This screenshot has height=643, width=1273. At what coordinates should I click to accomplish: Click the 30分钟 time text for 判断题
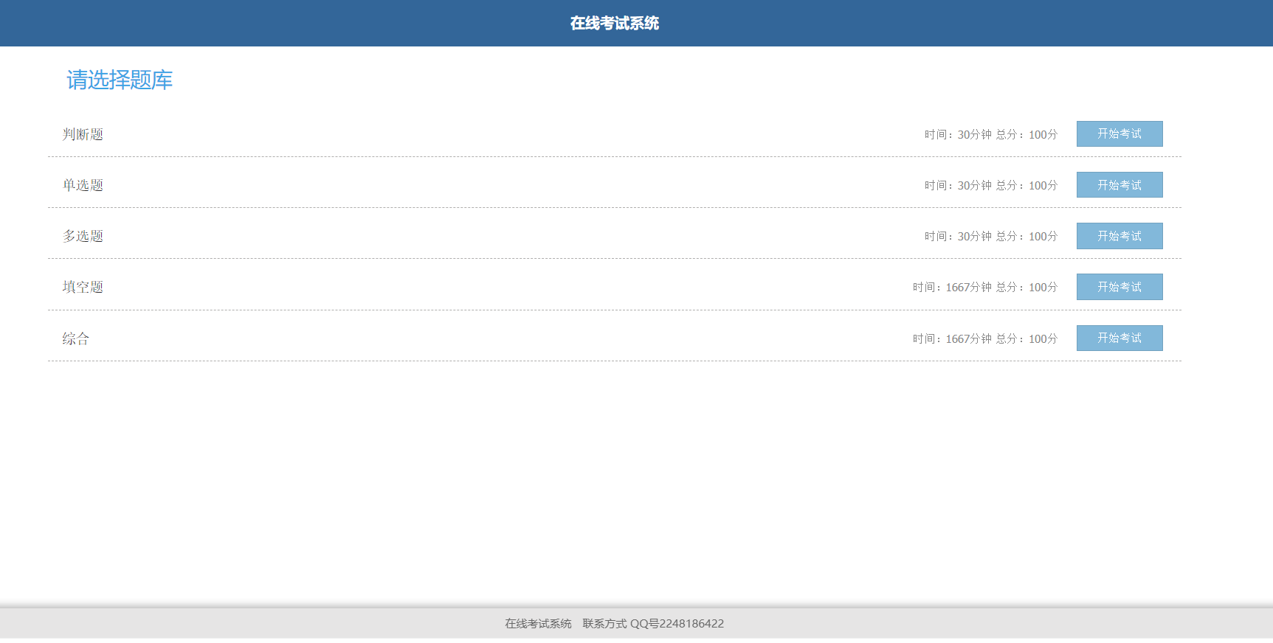(x=974, y=135)
